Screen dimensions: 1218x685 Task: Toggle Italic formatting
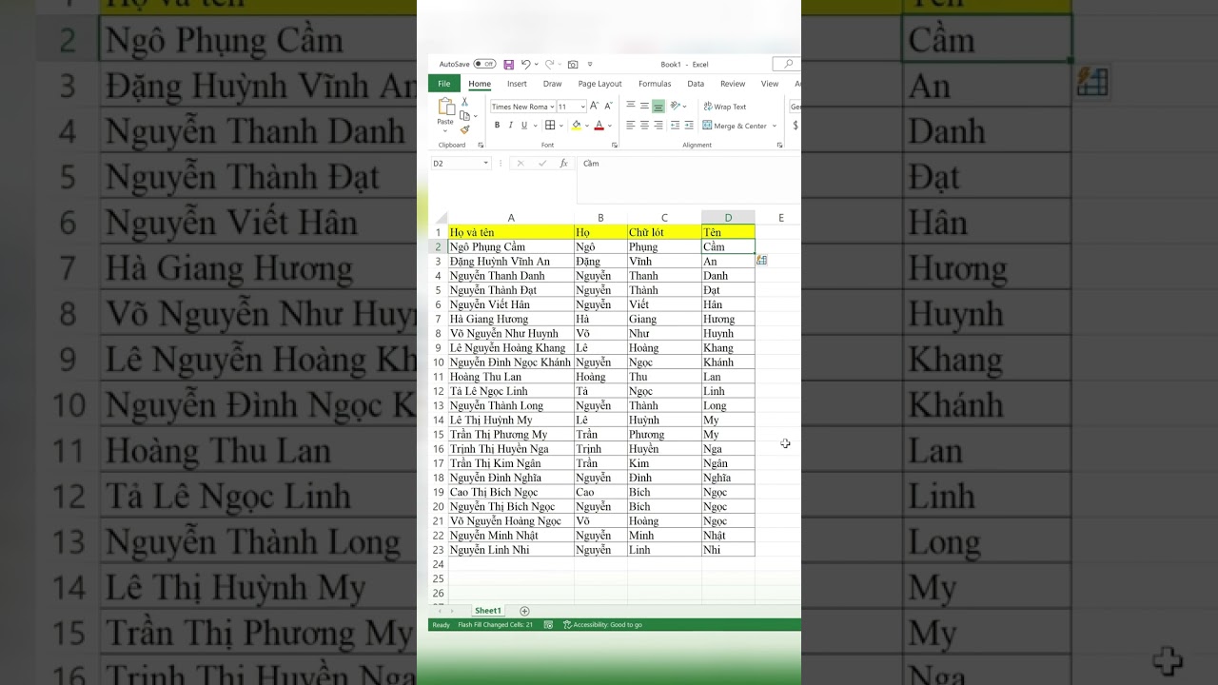(x=510, y=126)
